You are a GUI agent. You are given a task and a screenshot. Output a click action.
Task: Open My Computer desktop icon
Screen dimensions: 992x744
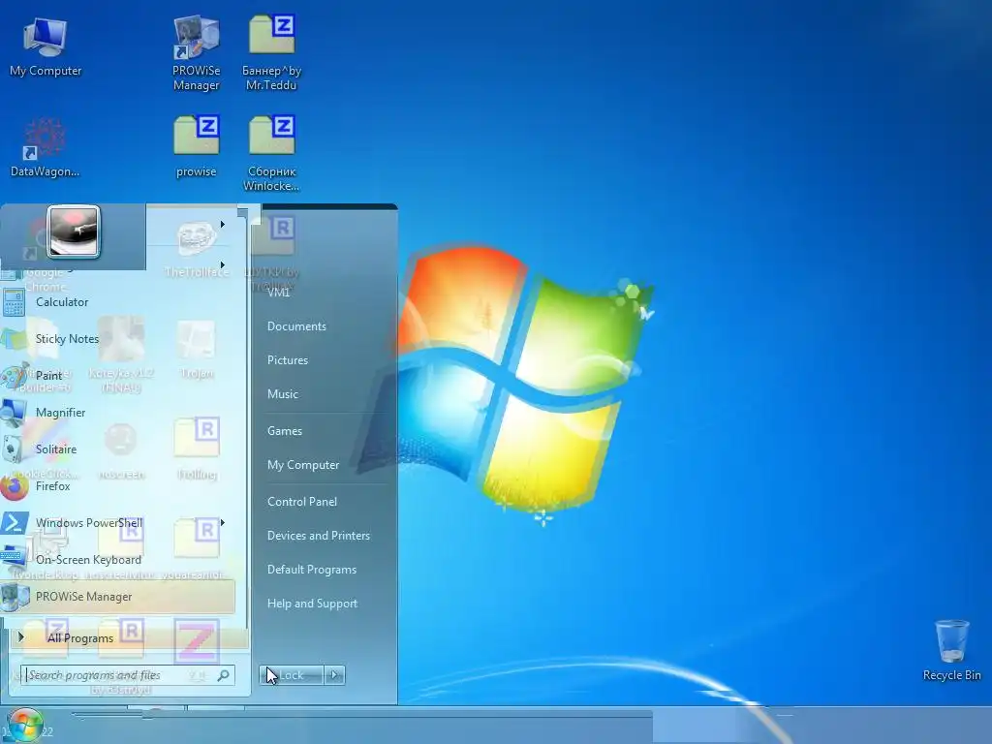coord(45,47)
